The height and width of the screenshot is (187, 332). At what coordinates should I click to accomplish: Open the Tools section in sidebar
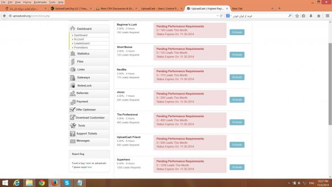(89, 126)
